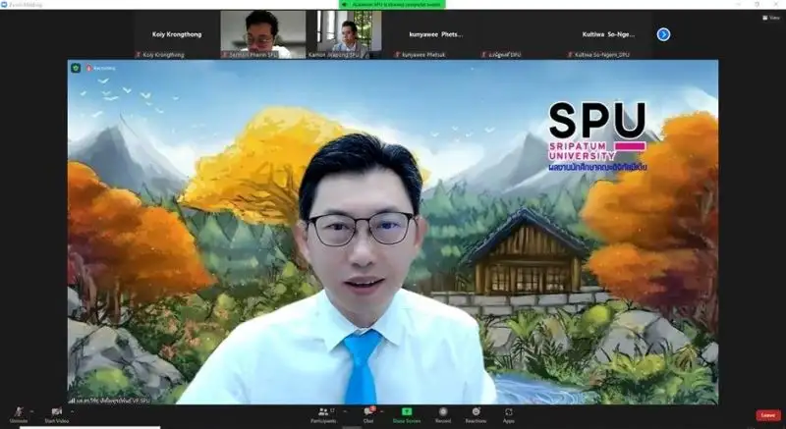Screen dimensions: 786x429
Task: Click the green Share Screen icon
Action: [x=406, y=413]
